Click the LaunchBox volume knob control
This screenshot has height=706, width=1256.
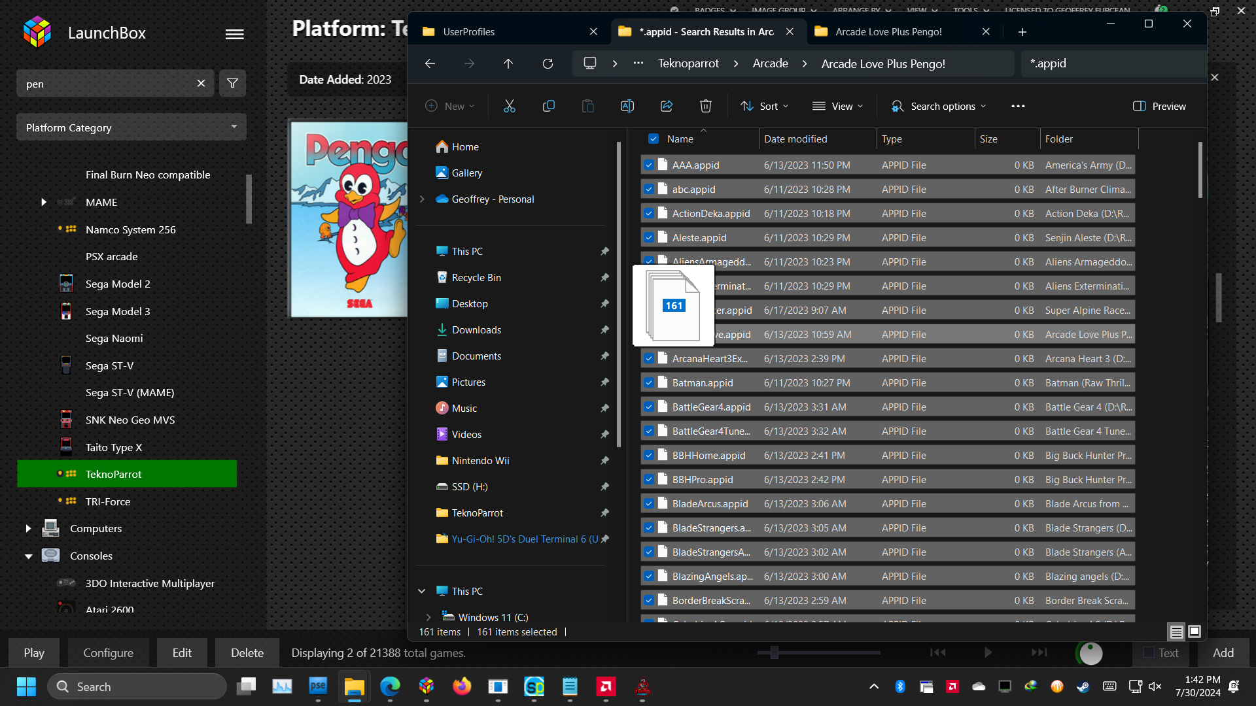click(1090, 652)
